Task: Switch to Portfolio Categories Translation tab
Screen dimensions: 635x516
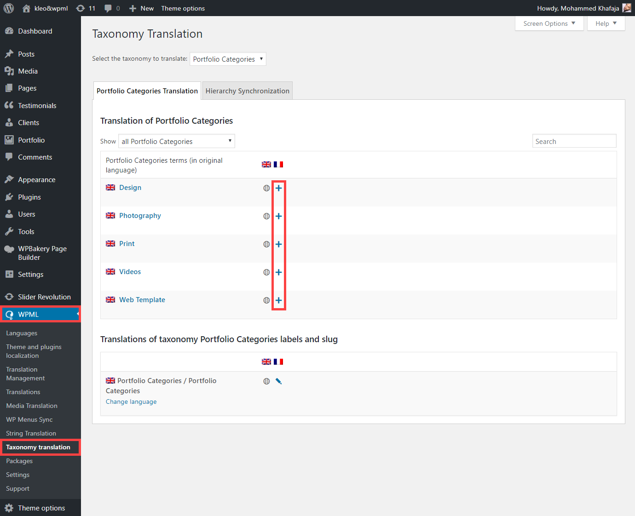Action: tap(147, 91)
